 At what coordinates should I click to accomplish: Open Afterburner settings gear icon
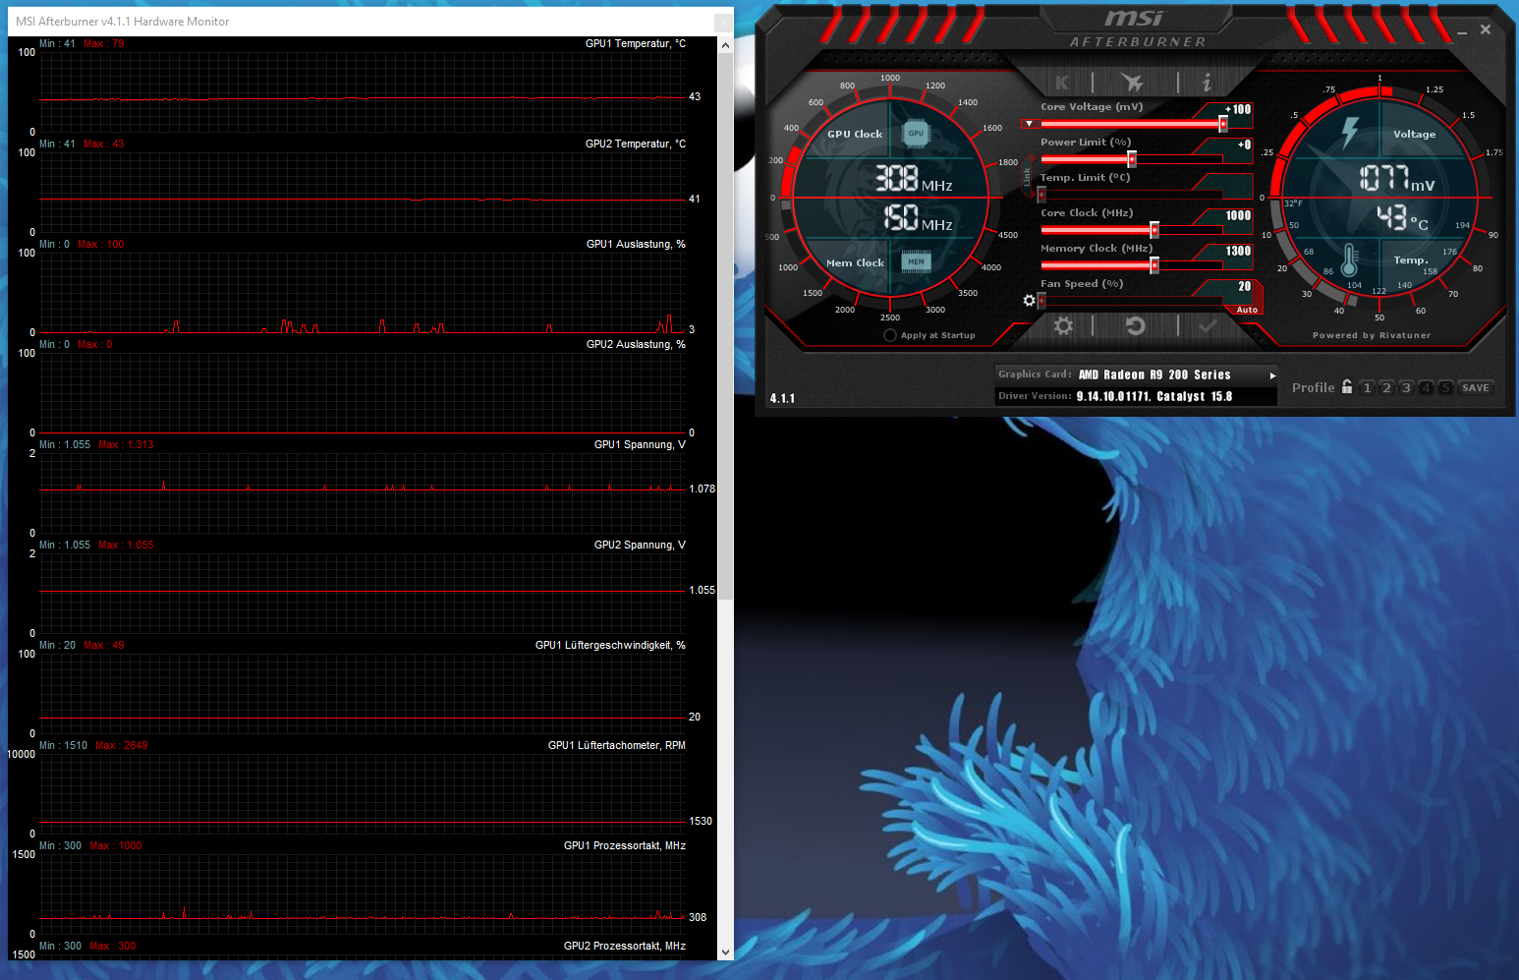coord(1063,325)
